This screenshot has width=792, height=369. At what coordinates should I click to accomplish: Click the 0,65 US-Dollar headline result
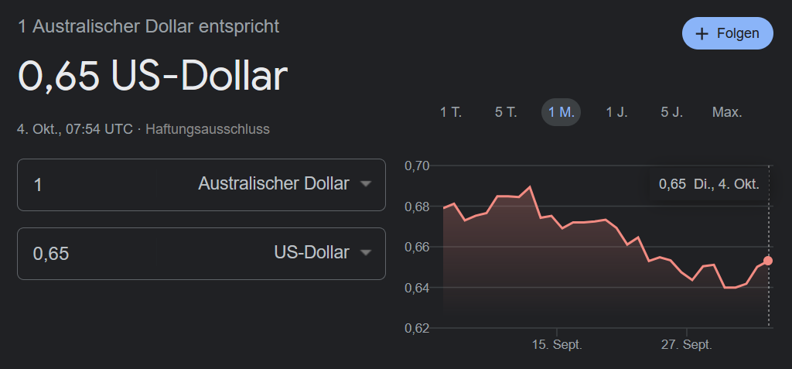click(152, 77)
